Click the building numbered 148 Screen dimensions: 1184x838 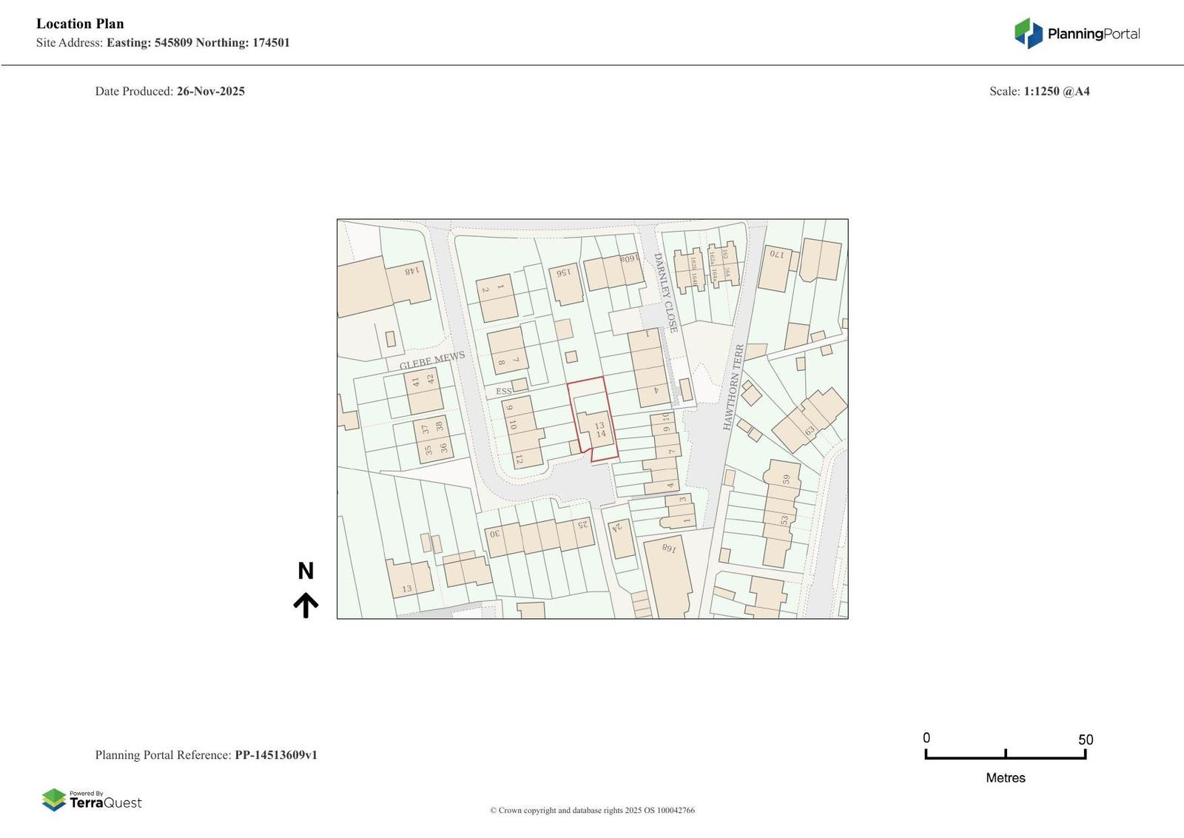point(383,286)
